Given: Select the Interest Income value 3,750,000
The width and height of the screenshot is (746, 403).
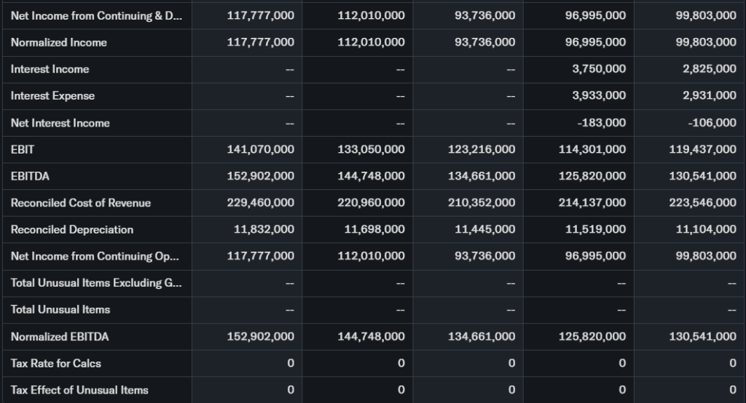Looking at the screenshot, I should 595,69.
